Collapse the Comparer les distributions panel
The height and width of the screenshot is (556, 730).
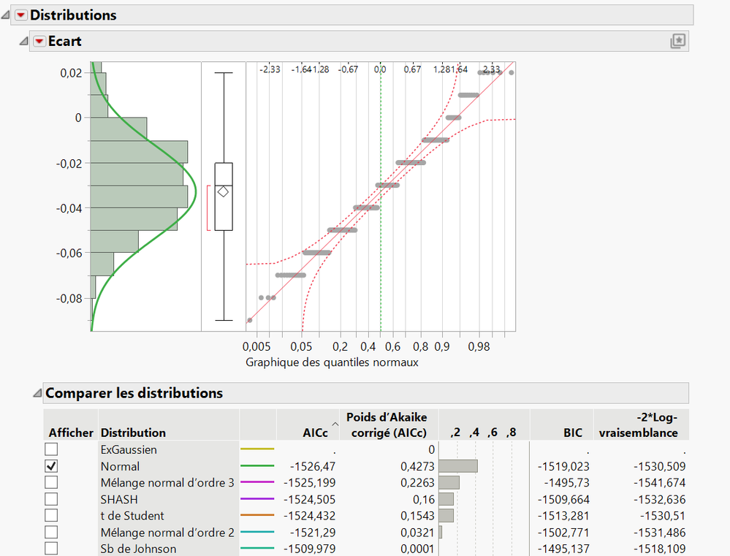(37, 393)
